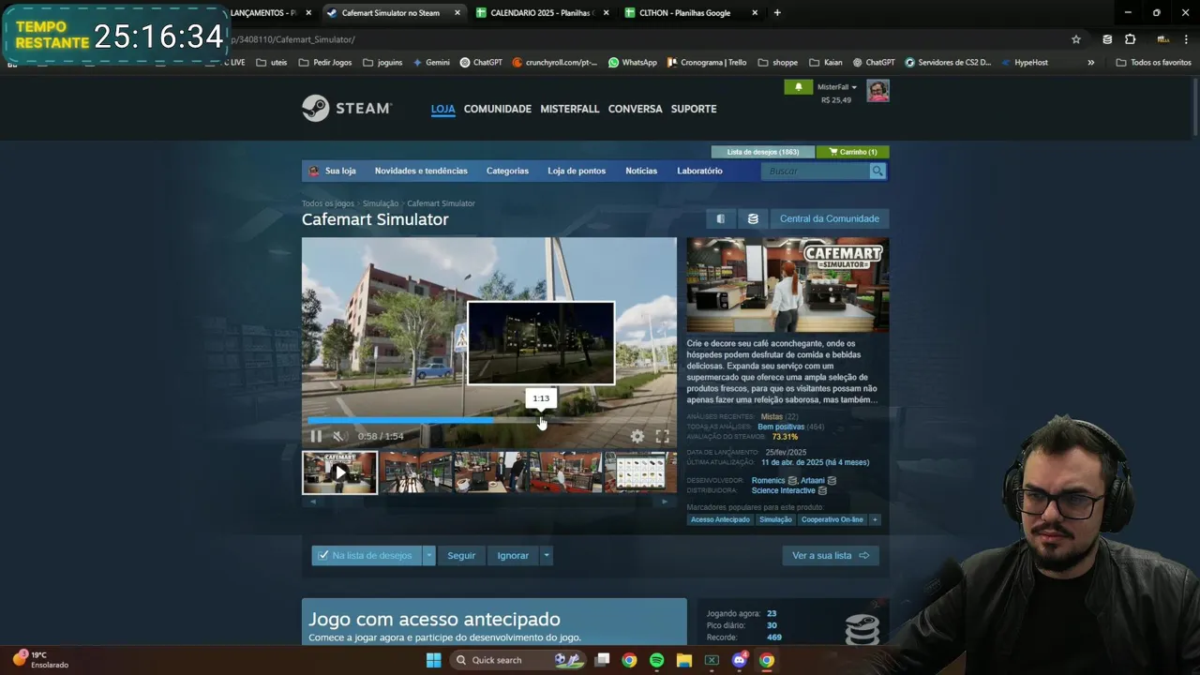The height and width of the screenshot is (675, 1200).
Task: Open Bem positivas all reviews link
Action: (781, 427)
